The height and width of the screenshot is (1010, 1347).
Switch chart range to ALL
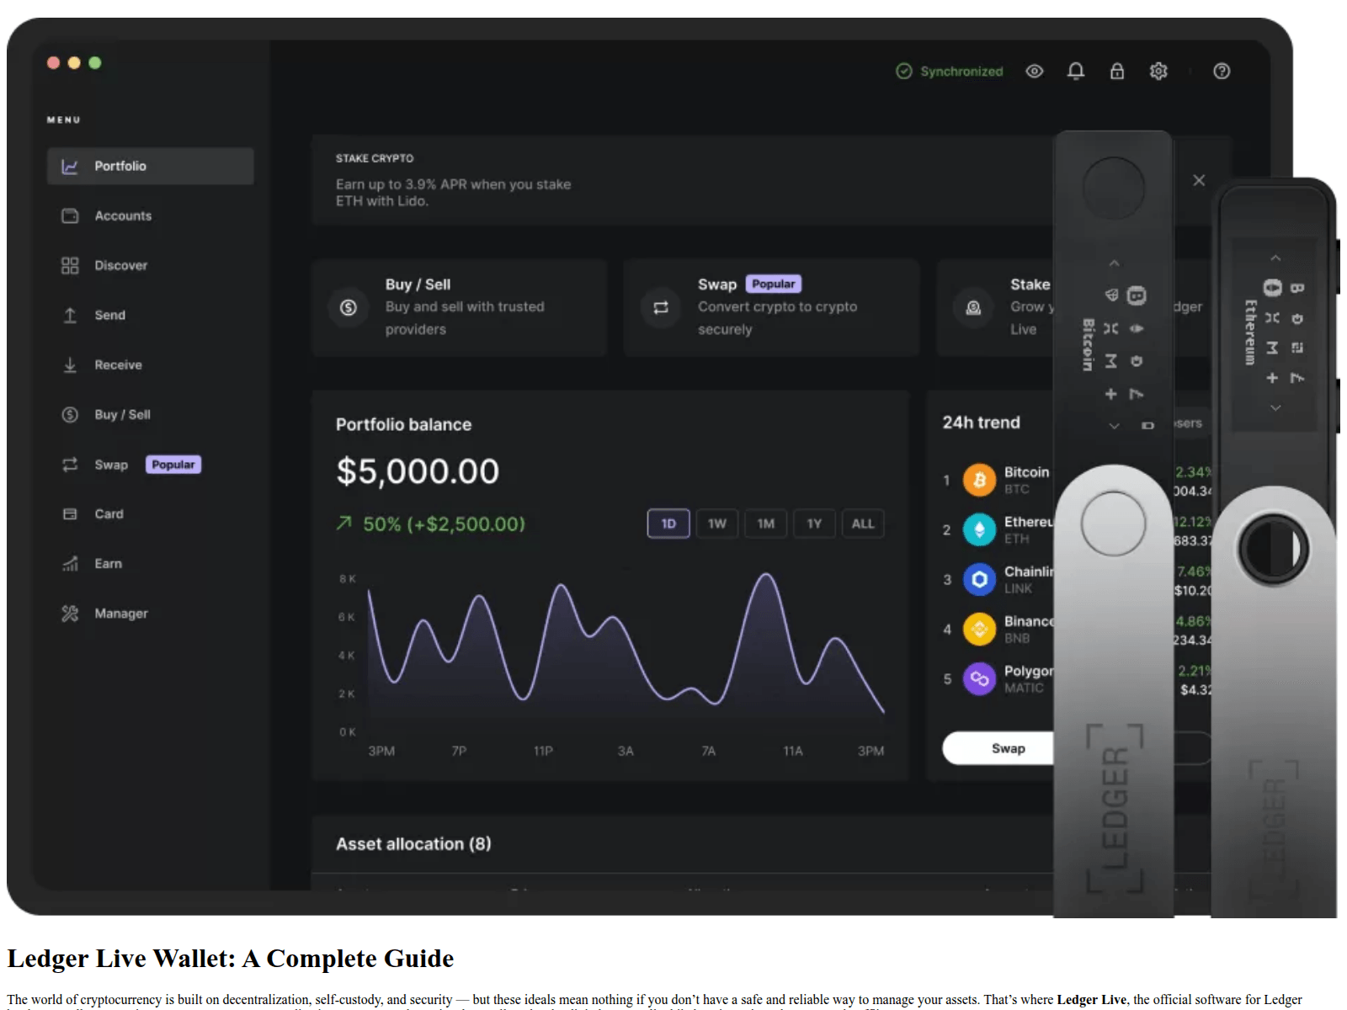[862, 524]
